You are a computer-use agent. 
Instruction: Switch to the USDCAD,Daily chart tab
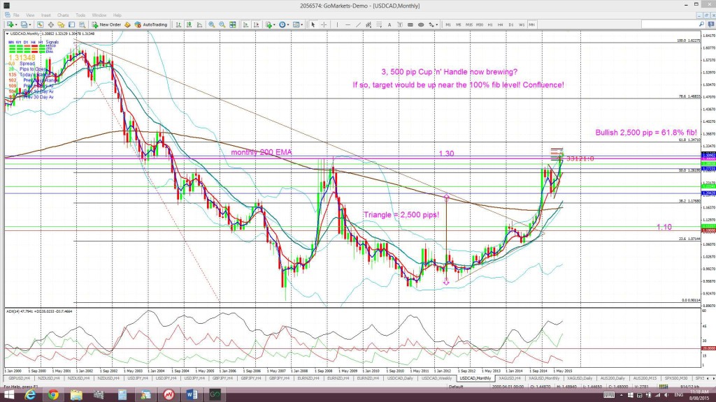(x=401, y=378)
